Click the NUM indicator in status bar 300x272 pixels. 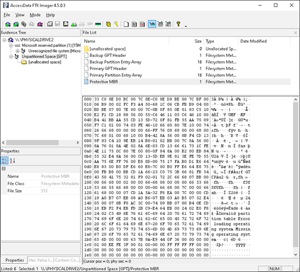click(x=274, y=268)
